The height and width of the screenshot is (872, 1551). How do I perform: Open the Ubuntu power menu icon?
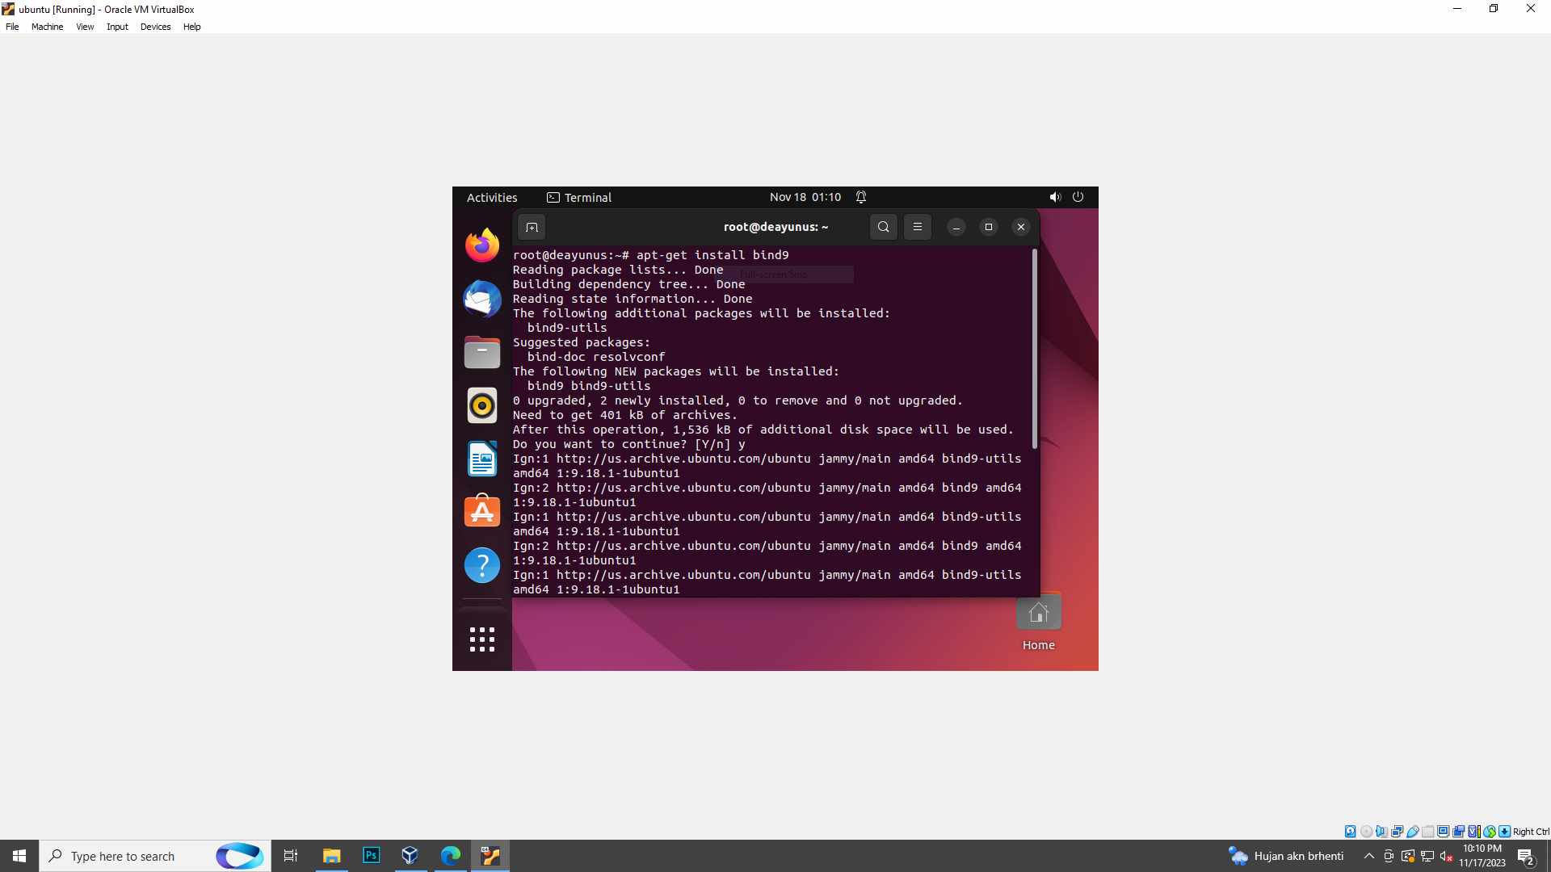(x=1078, y=197)
